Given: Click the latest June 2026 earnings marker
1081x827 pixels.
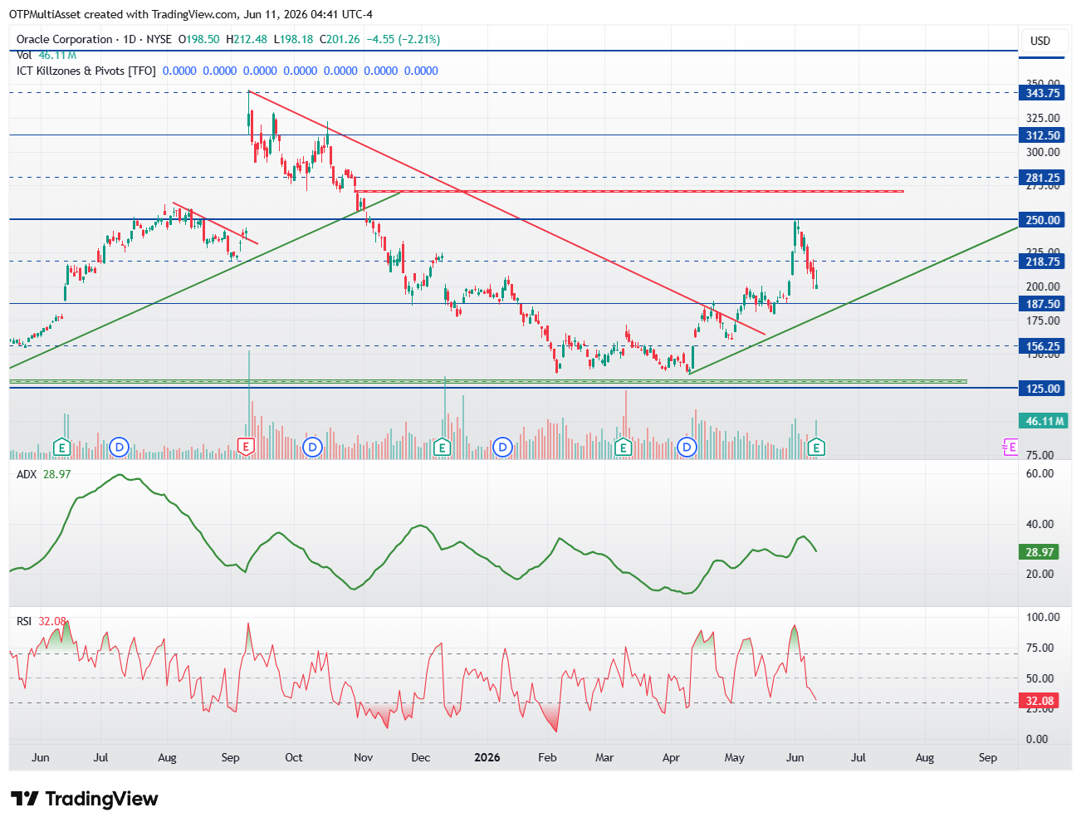Looking at the screenshot, I should [816, 448].
